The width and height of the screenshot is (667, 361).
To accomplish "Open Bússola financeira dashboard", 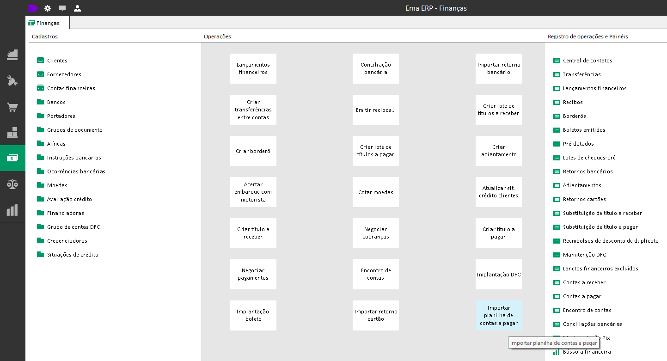I will point(586,352).
